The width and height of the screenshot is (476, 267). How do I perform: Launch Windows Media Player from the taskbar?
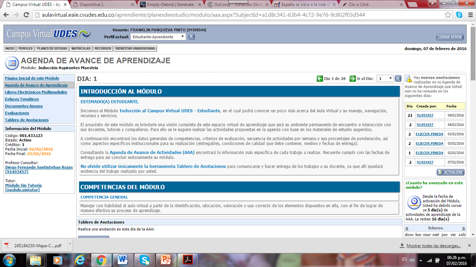click(57, 260)
